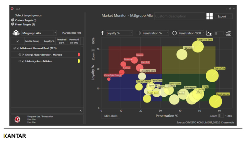Open the grid layout view icon

pos(210,16)
